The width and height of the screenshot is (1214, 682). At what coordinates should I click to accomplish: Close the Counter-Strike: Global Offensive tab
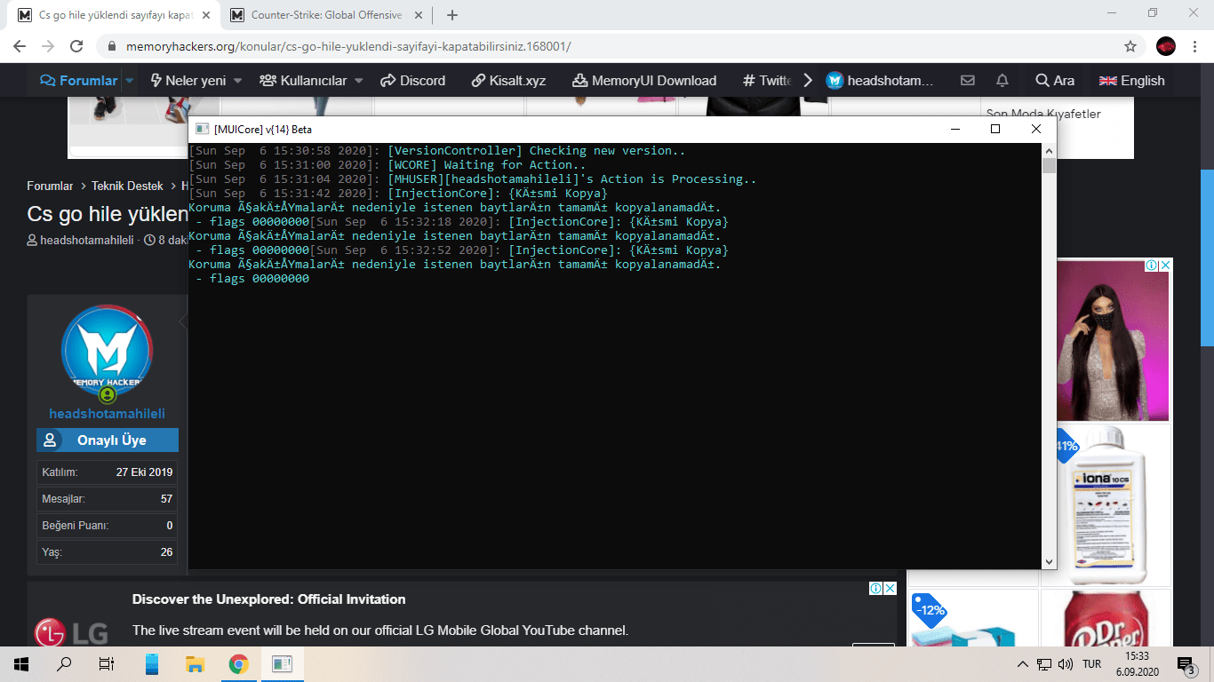[x=420, y=15]
